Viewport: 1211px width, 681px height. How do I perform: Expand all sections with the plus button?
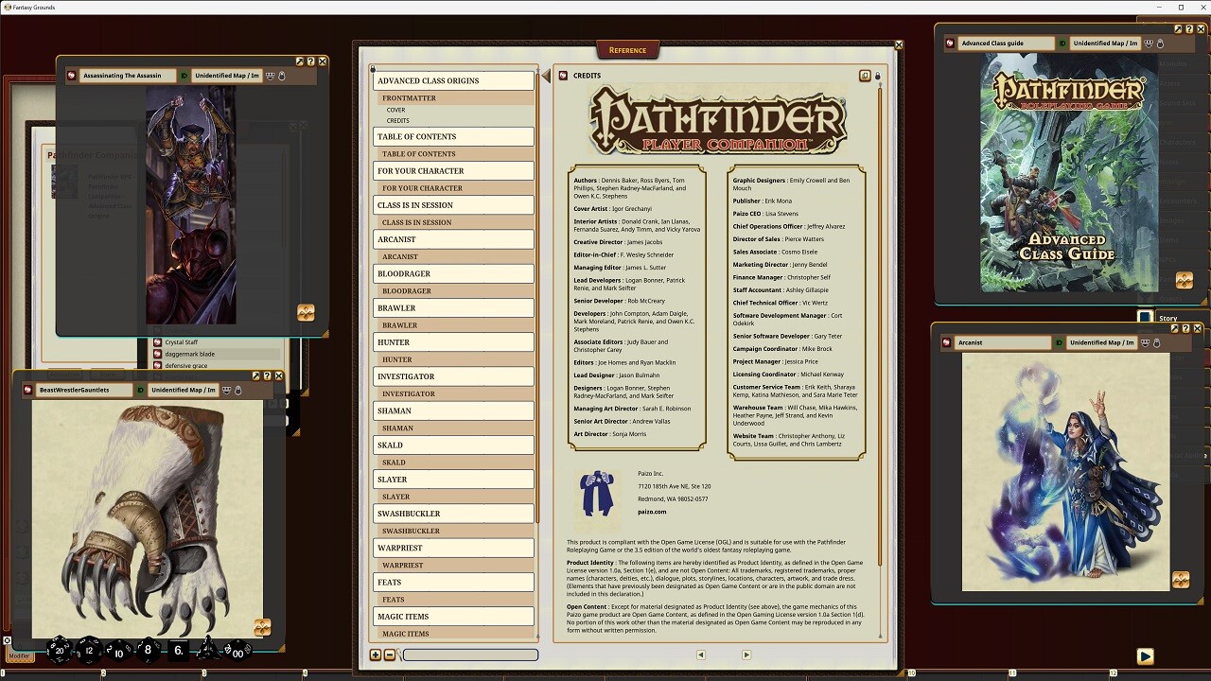(376, 655)
